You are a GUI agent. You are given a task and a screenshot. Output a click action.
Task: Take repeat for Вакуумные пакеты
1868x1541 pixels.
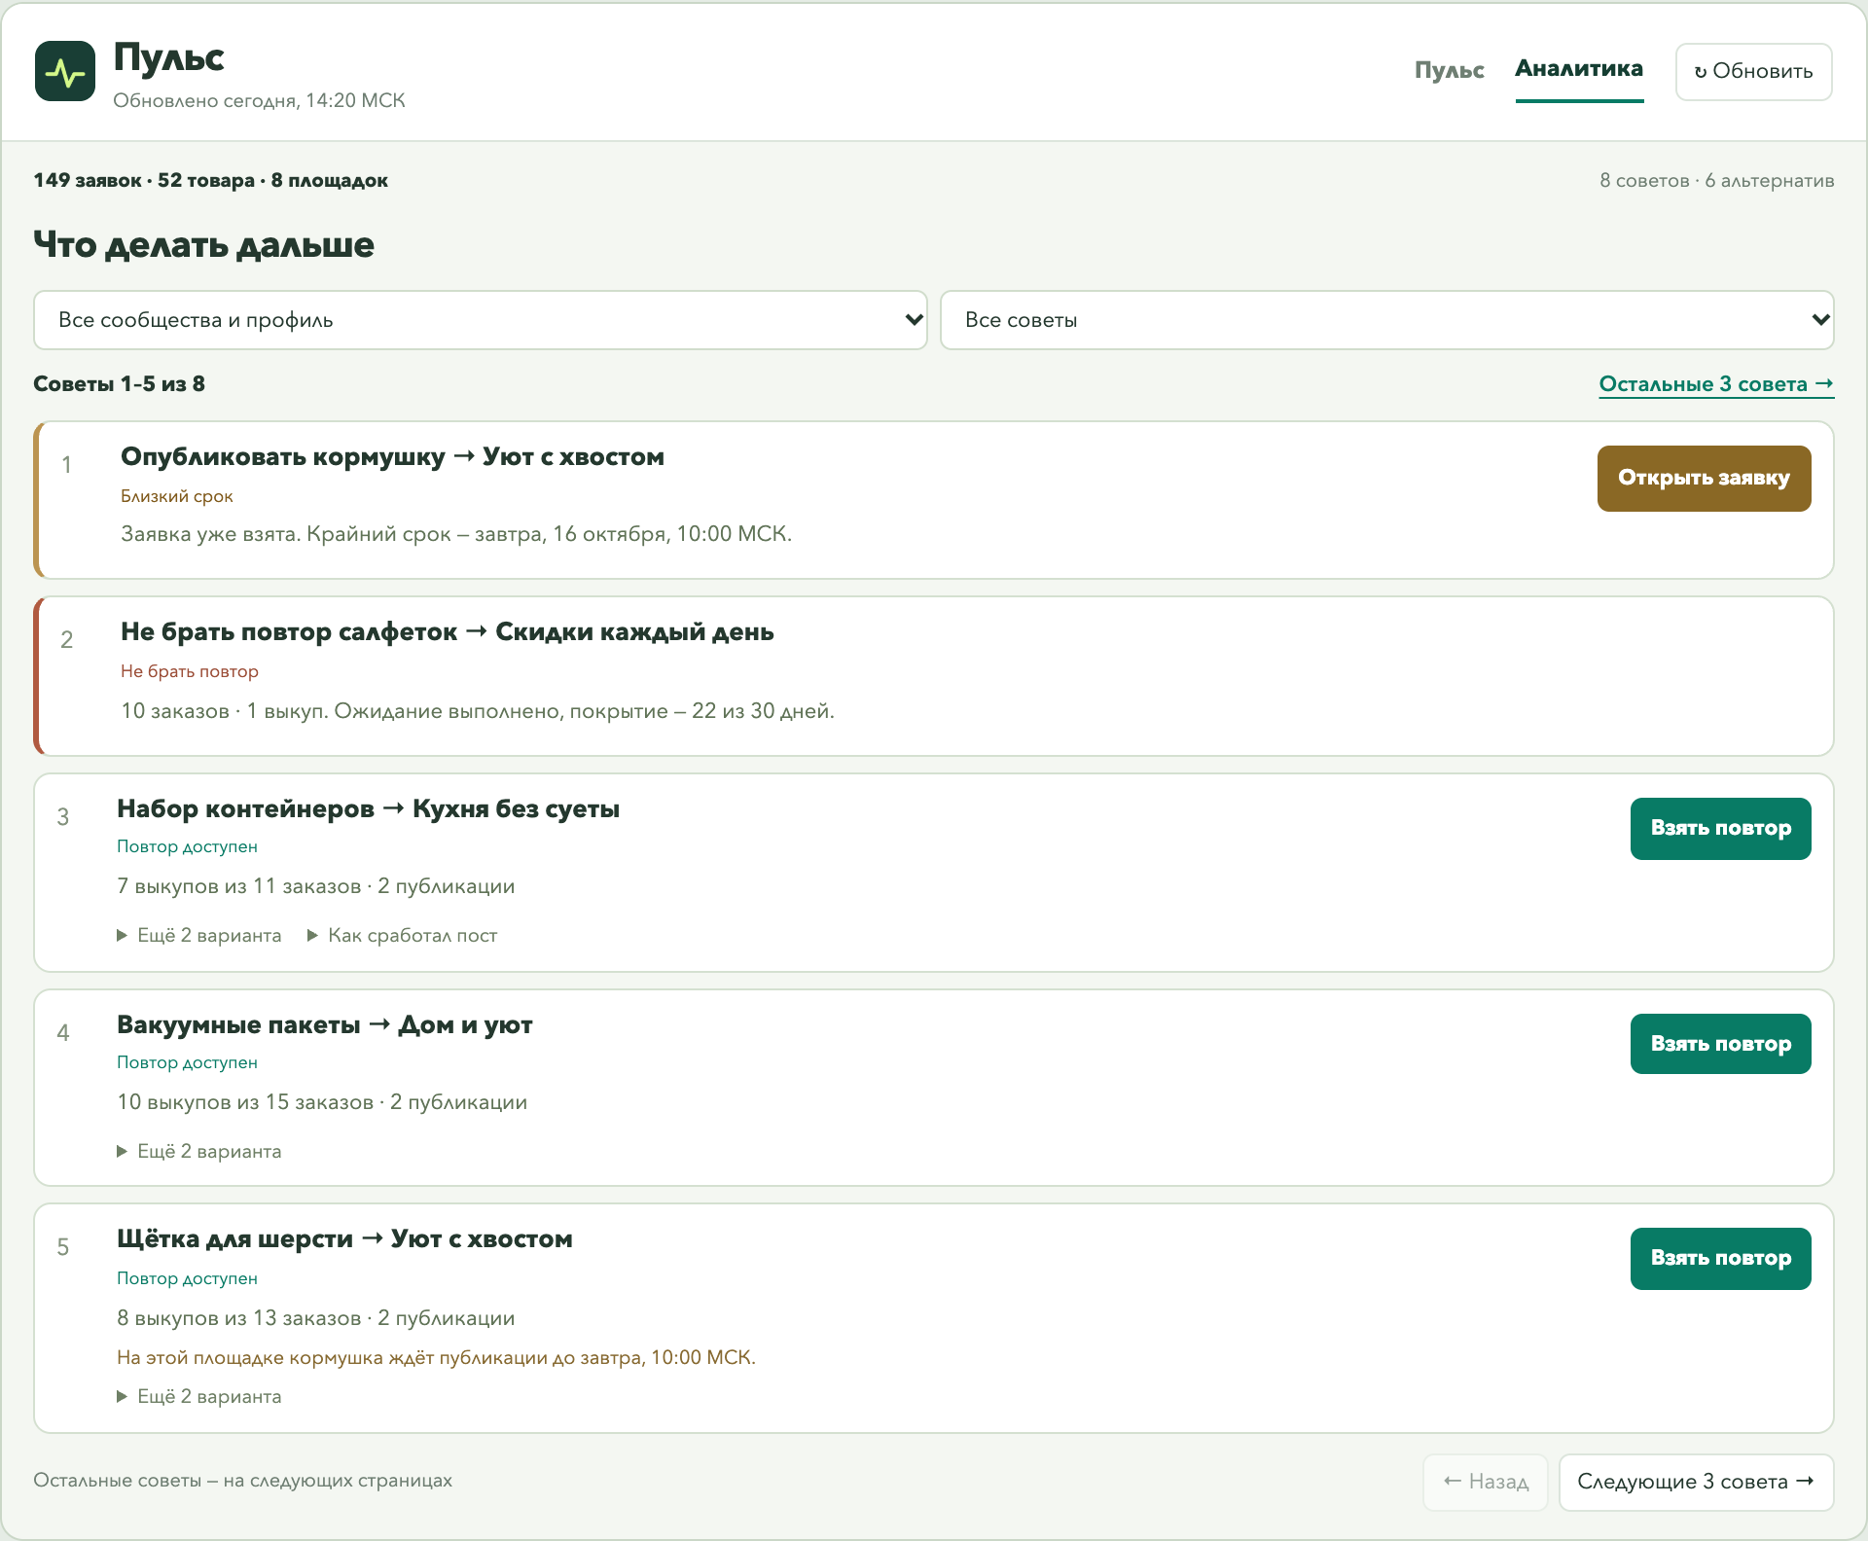tap(1720, 1044)
